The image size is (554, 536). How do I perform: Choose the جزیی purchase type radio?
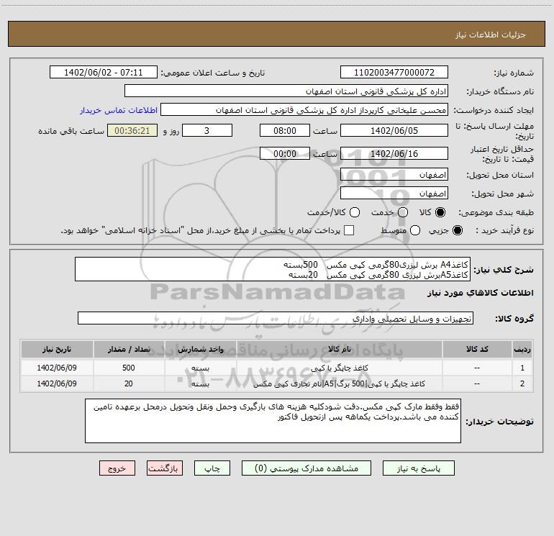click(x=458, y=231)
